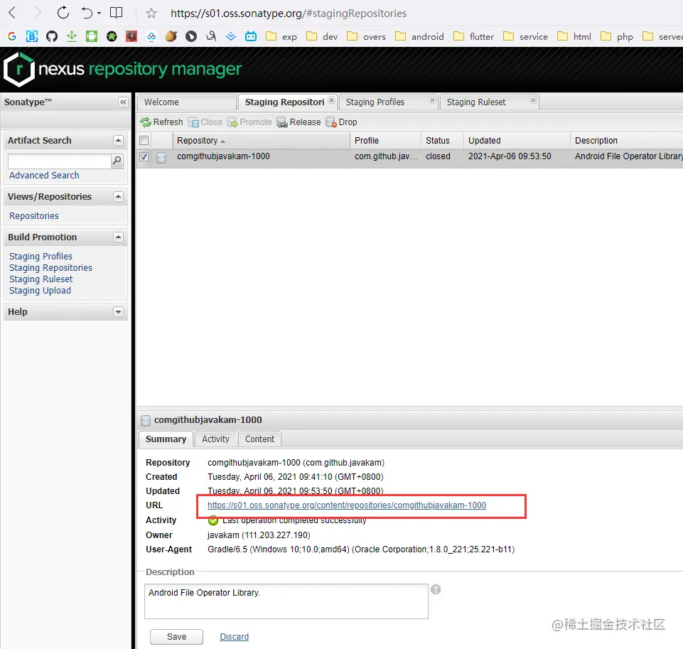
Task: Collapse the Build Promotion section
Action: tap(118, 237)
